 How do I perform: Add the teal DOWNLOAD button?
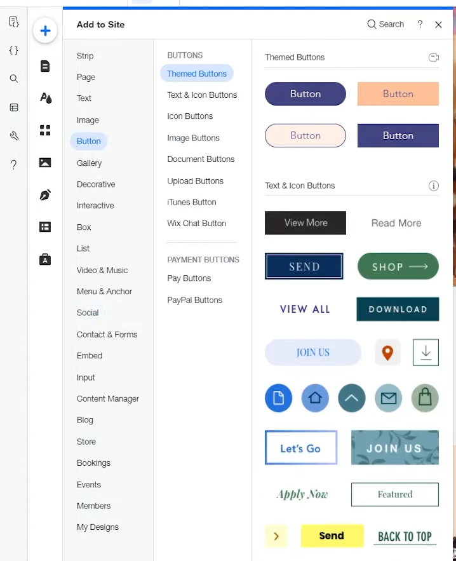coord(398,309)
